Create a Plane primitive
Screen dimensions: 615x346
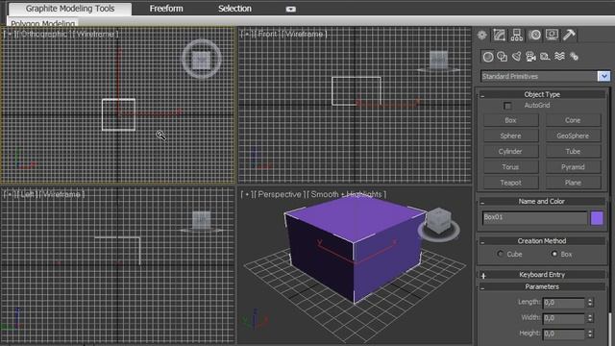coord(573,183)
